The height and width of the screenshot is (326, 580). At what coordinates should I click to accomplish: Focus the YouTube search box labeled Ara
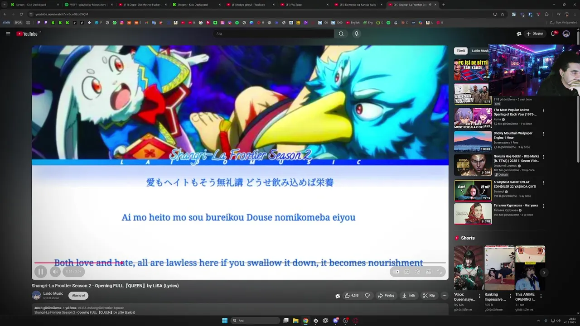point(273,34)
